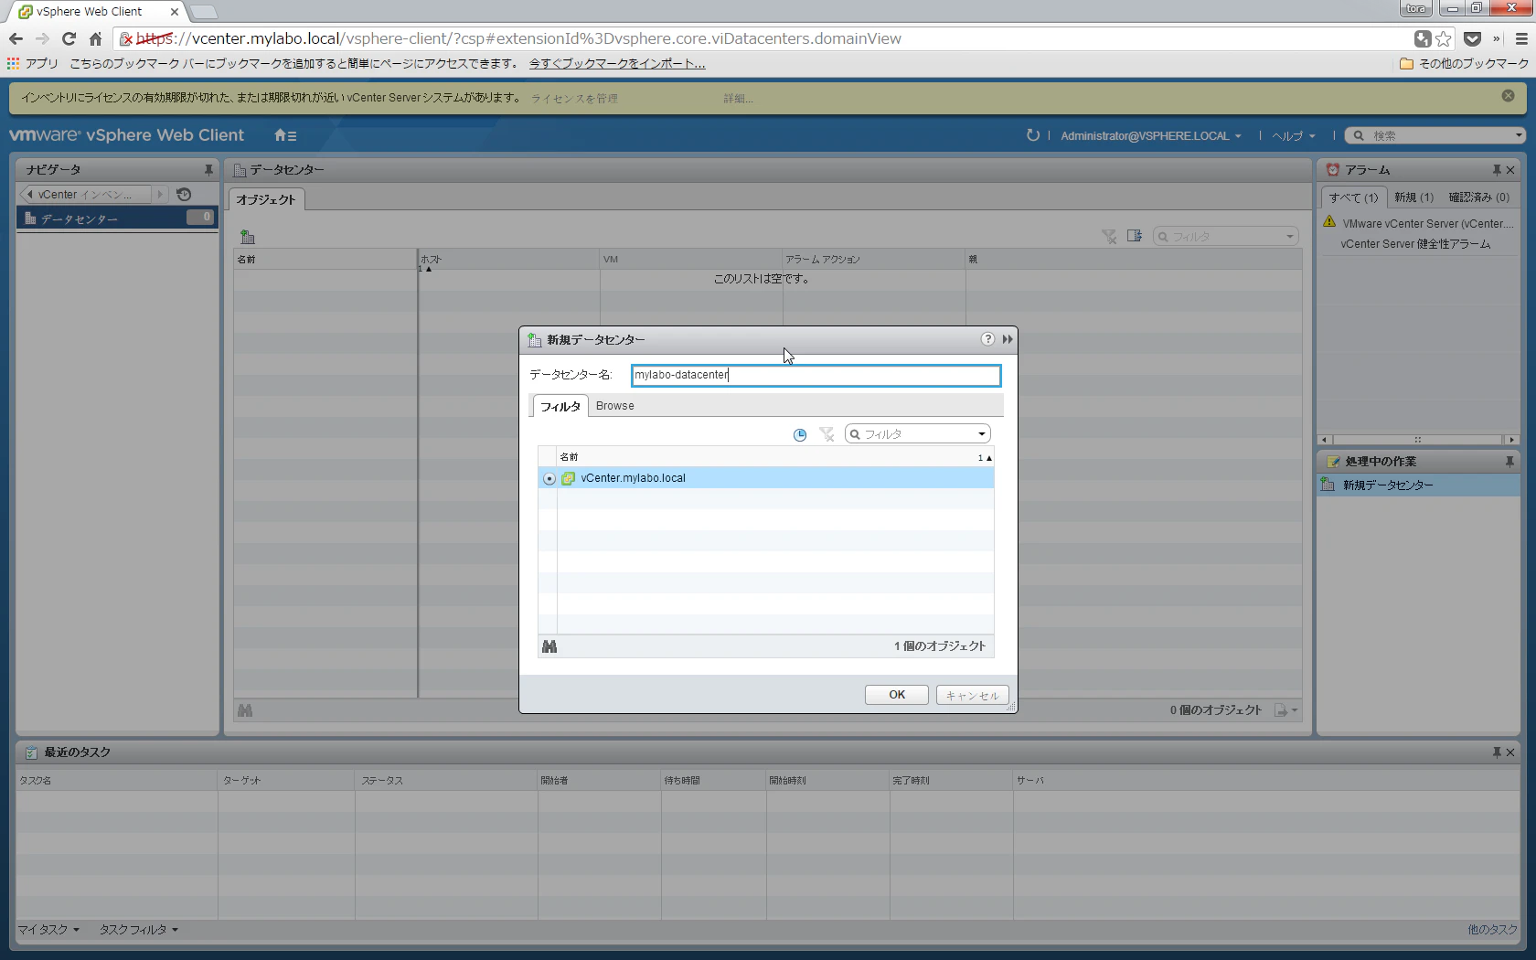Click the binoculars find icon in the dialog
Screen dimensions: 1536x960
pyautogui.click(x=549, y=646)
